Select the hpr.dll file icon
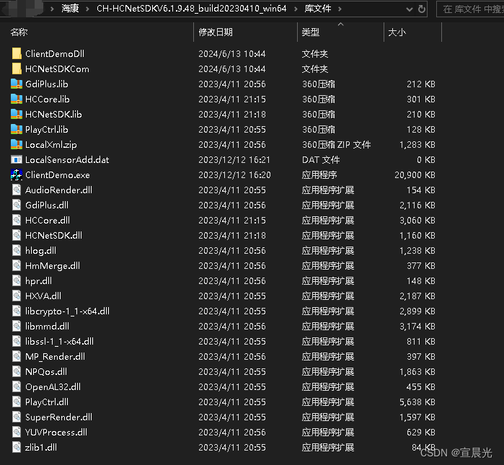 click(17, 280)
